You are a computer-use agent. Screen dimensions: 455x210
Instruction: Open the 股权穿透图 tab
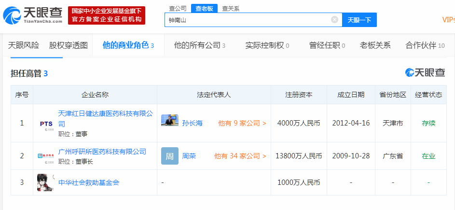point(68,45)
